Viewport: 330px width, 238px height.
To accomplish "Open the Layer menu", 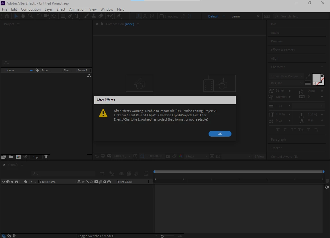I will tap(49, 9).
